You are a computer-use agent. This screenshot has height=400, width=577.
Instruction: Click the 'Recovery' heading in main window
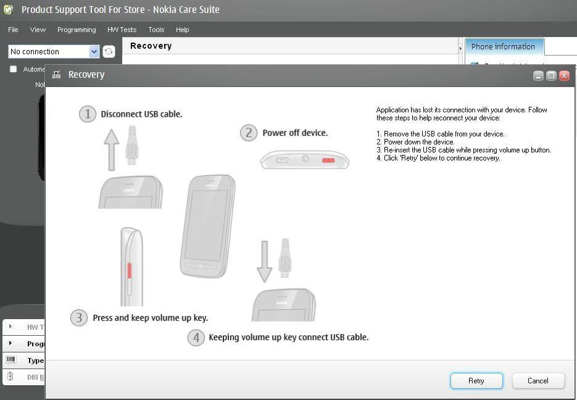tap(151, 46)
